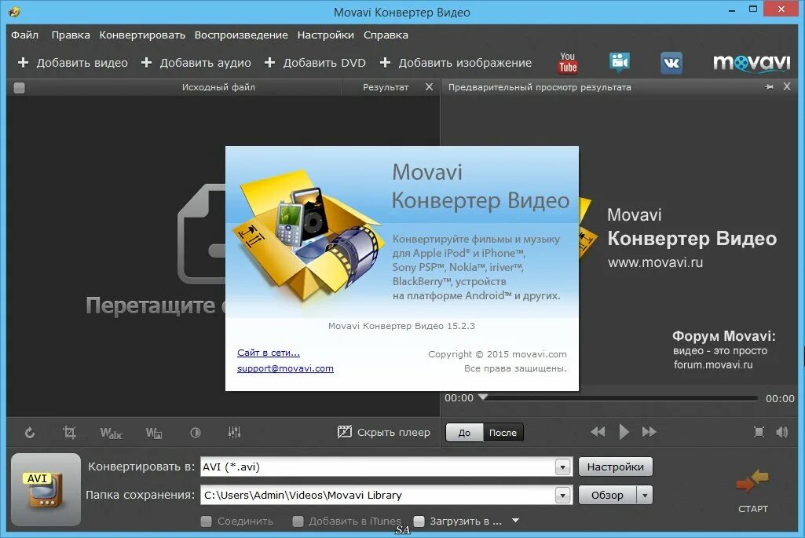The width and height of the screenshot is (805, 538).
Task: Enable the Добавить в iTunes checkbox
Action: tap(298, 521)
